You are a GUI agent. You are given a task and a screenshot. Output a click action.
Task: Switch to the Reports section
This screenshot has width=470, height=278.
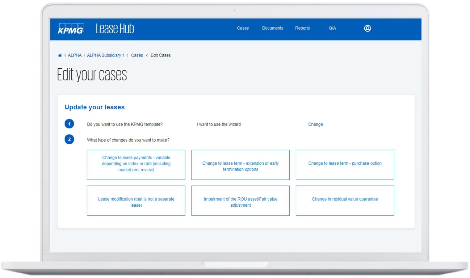(x=302, y=28)
